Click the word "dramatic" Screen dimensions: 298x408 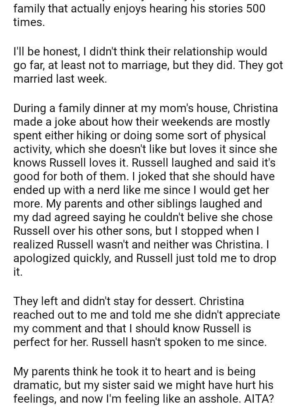tap(38, 386)
